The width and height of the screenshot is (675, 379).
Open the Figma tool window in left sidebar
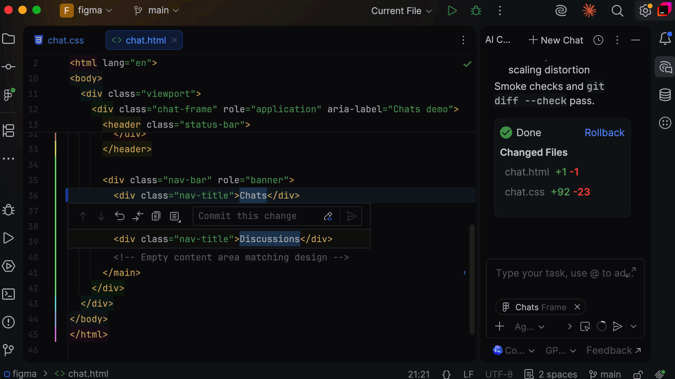click(x=8, y=95)
